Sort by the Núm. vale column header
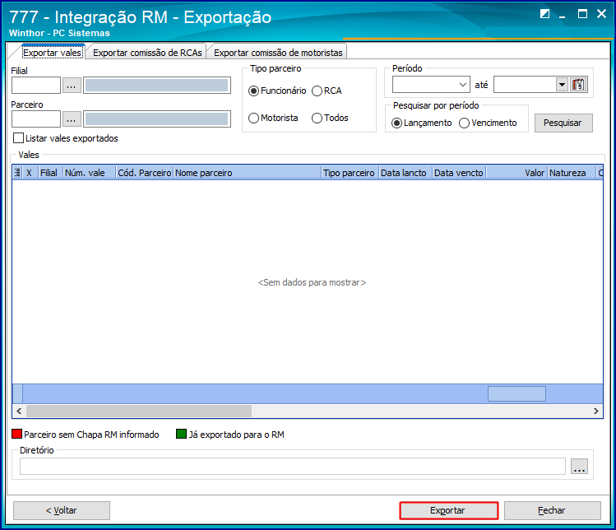This screenshot has width=616, height=530. click(x=89, y=173)
